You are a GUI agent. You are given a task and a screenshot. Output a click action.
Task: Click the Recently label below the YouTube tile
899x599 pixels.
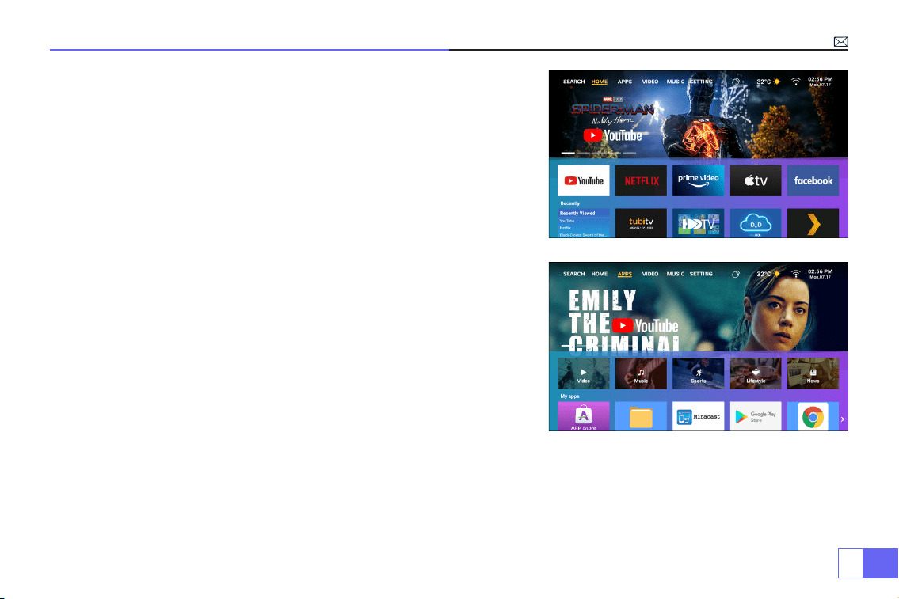pyautogui.click(x=570, y=203)
